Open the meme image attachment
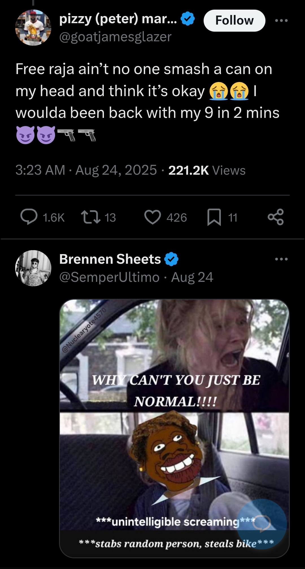 coord(174,428)
